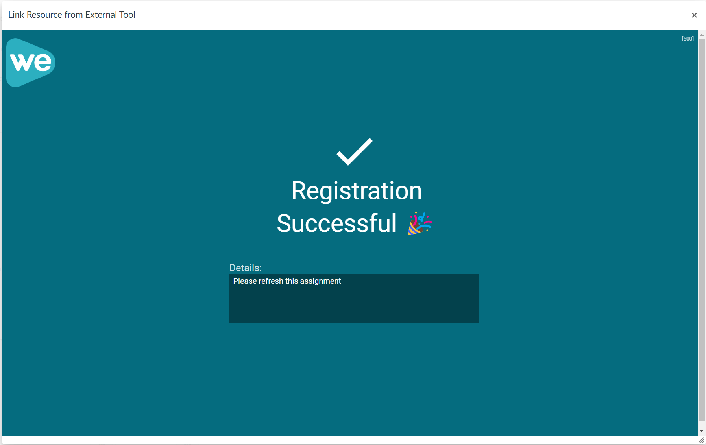
Task: Click the party popper emoji
Action: coord(419,223)
